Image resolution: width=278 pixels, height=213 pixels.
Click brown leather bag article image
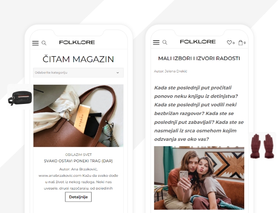(78, 116)
